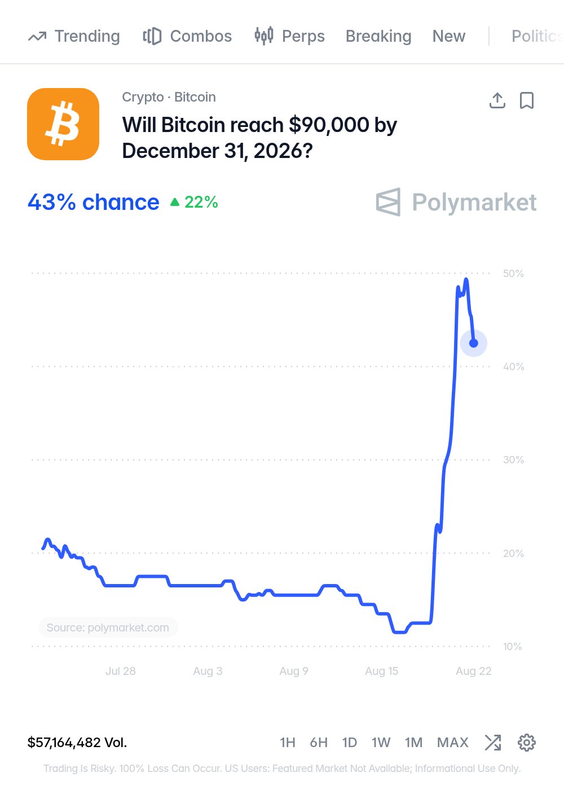Select the MAX time range
This screenshot has width=564, height=790.
pyautogui.click(x=453, y=743)
